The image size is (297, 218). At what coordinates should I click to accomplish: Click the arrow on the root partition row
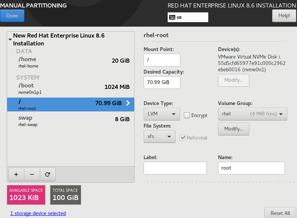128,103
